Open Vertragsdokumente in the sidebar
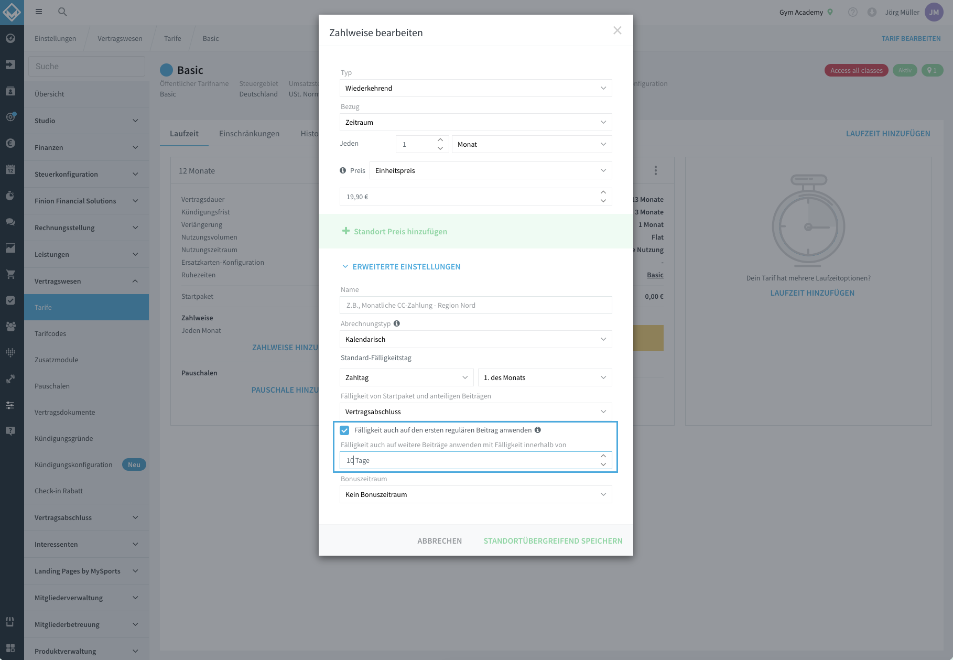The width and height of the screenshot is (953, 660). click(x=86, y=412)
